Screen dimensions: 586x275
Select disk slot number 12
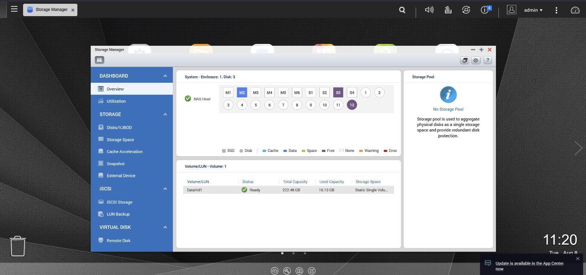pos(352,105)
